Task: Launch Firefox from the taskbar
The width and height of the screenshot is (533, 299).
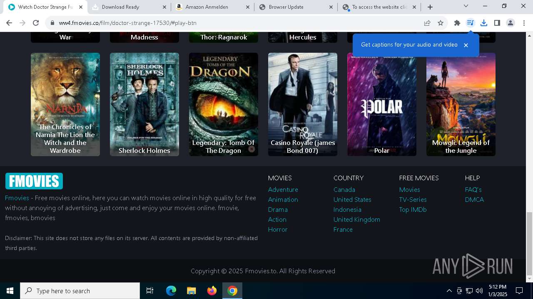Action: [212, 291]
